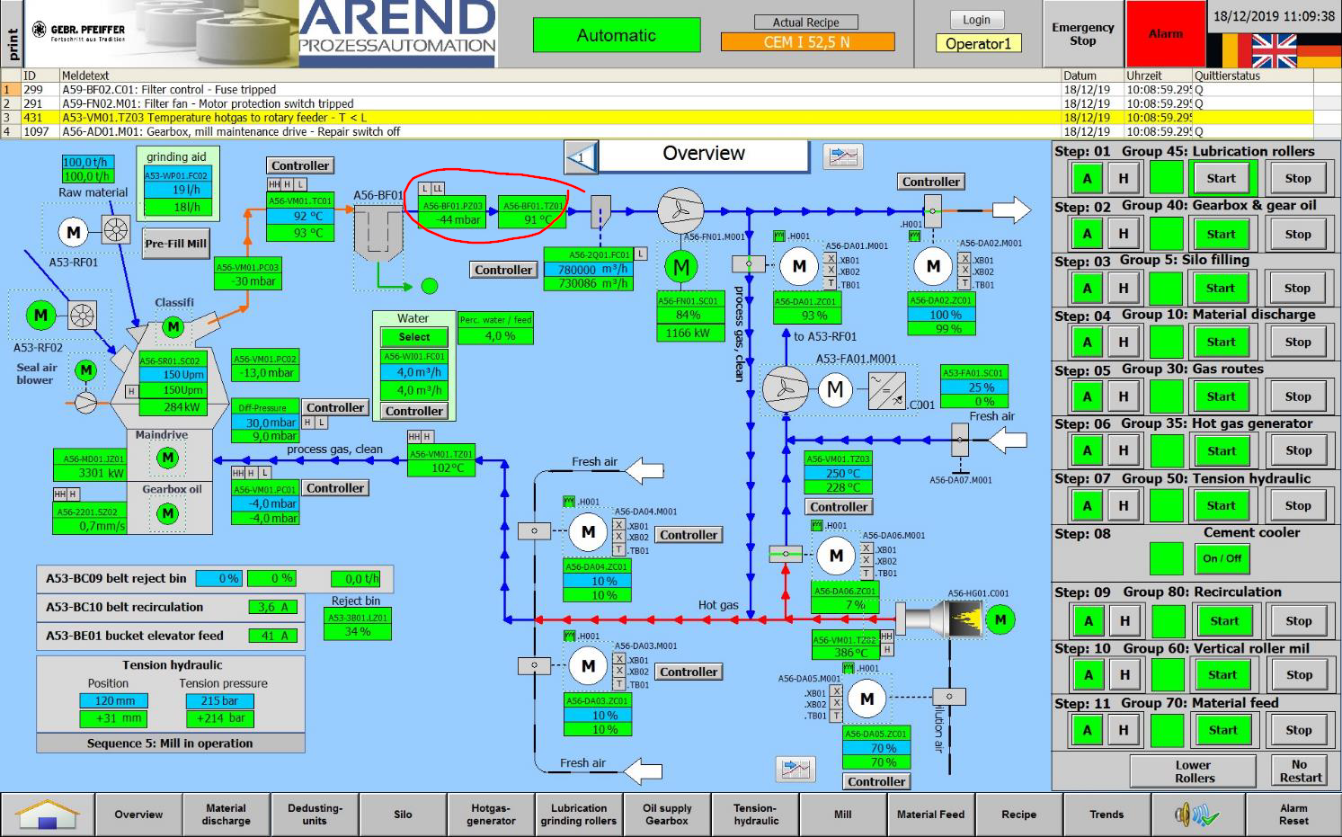Click the A56-FN01 fan symbol

click(x=680, y=211)
